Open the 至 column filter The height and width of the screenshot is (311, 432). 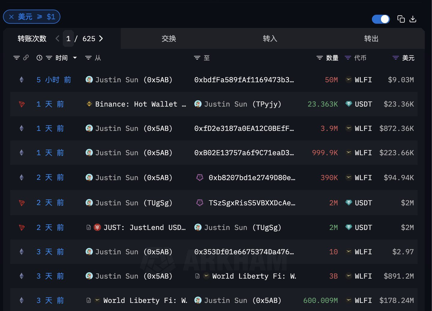pyautogui.click(x=197, y=58)
